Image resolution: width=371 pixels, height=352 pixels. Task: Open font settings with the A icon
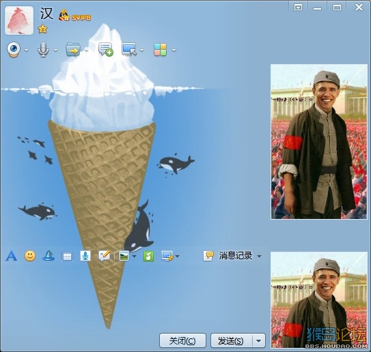pyautogui.click(x=11, y=256)
